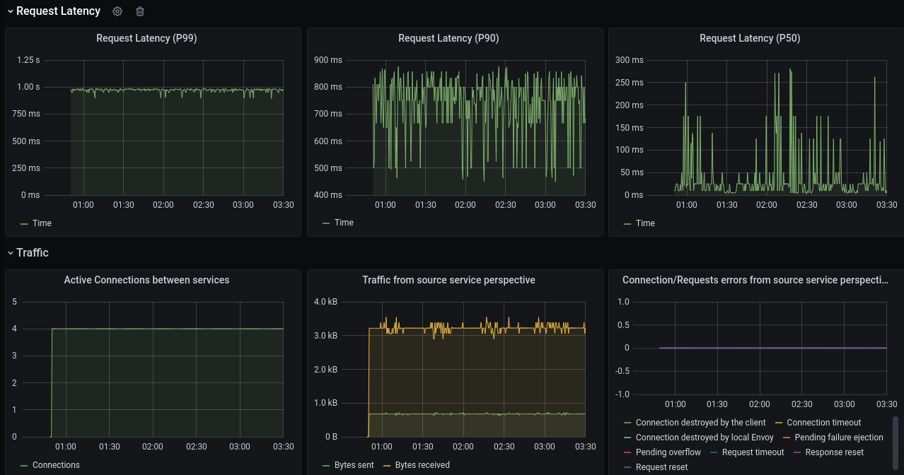Show only Pending failure ejection series
The height and width of the screenshot is (475, 904).
pos(839,438)
